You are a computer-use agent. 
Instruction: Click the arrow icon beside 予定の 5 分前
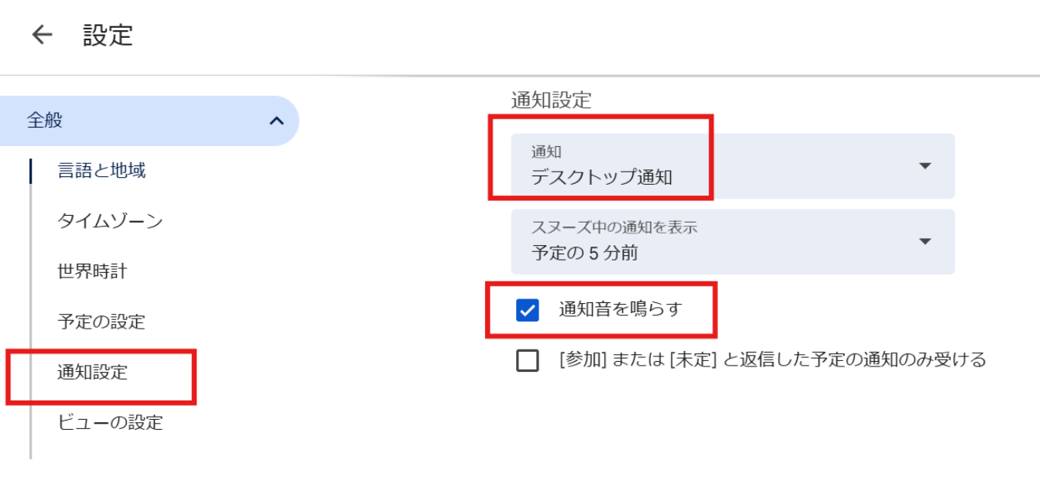click(x=925, y=241)
